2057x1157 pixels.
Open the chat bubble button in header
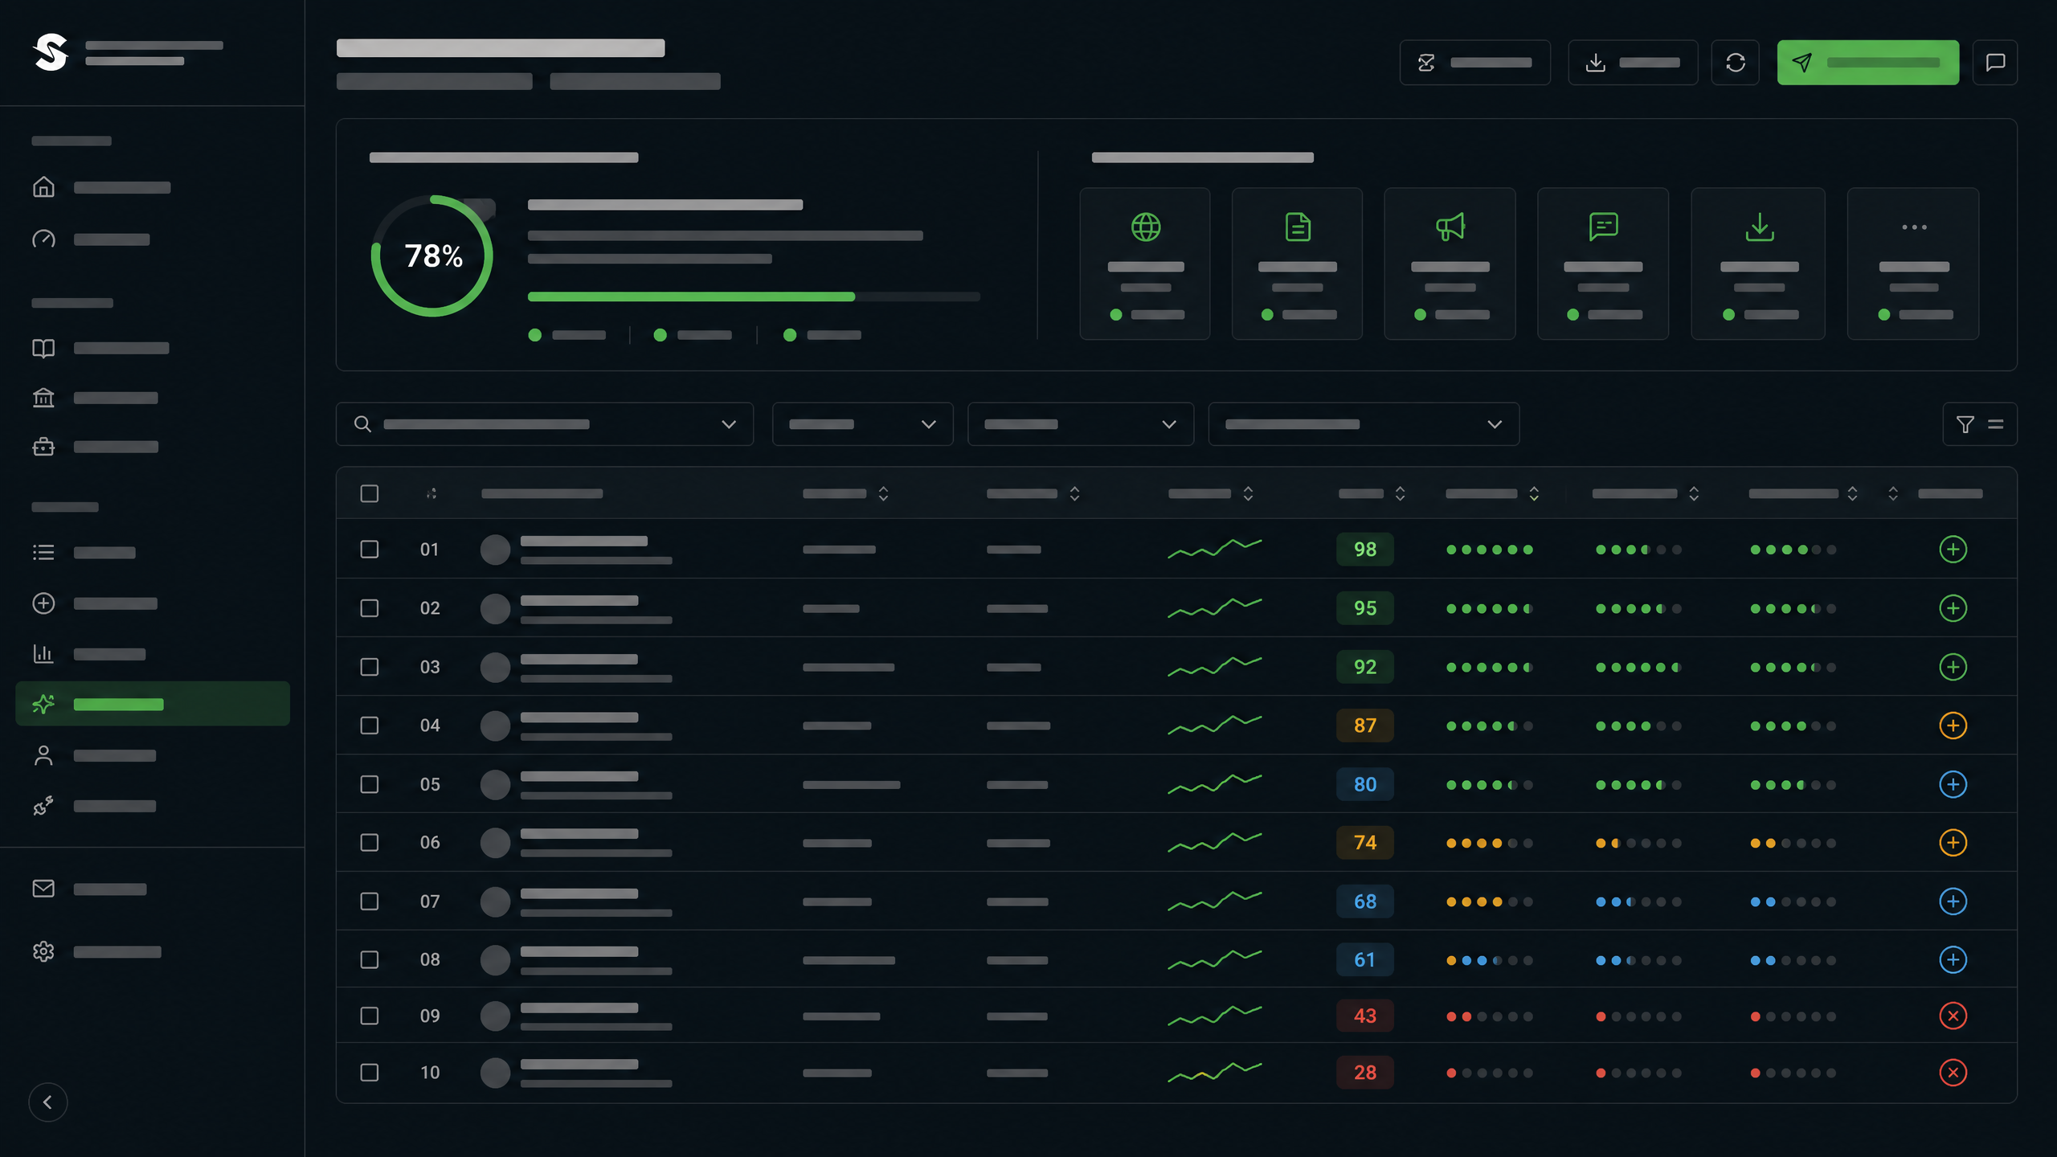(x=1995, y=63)
